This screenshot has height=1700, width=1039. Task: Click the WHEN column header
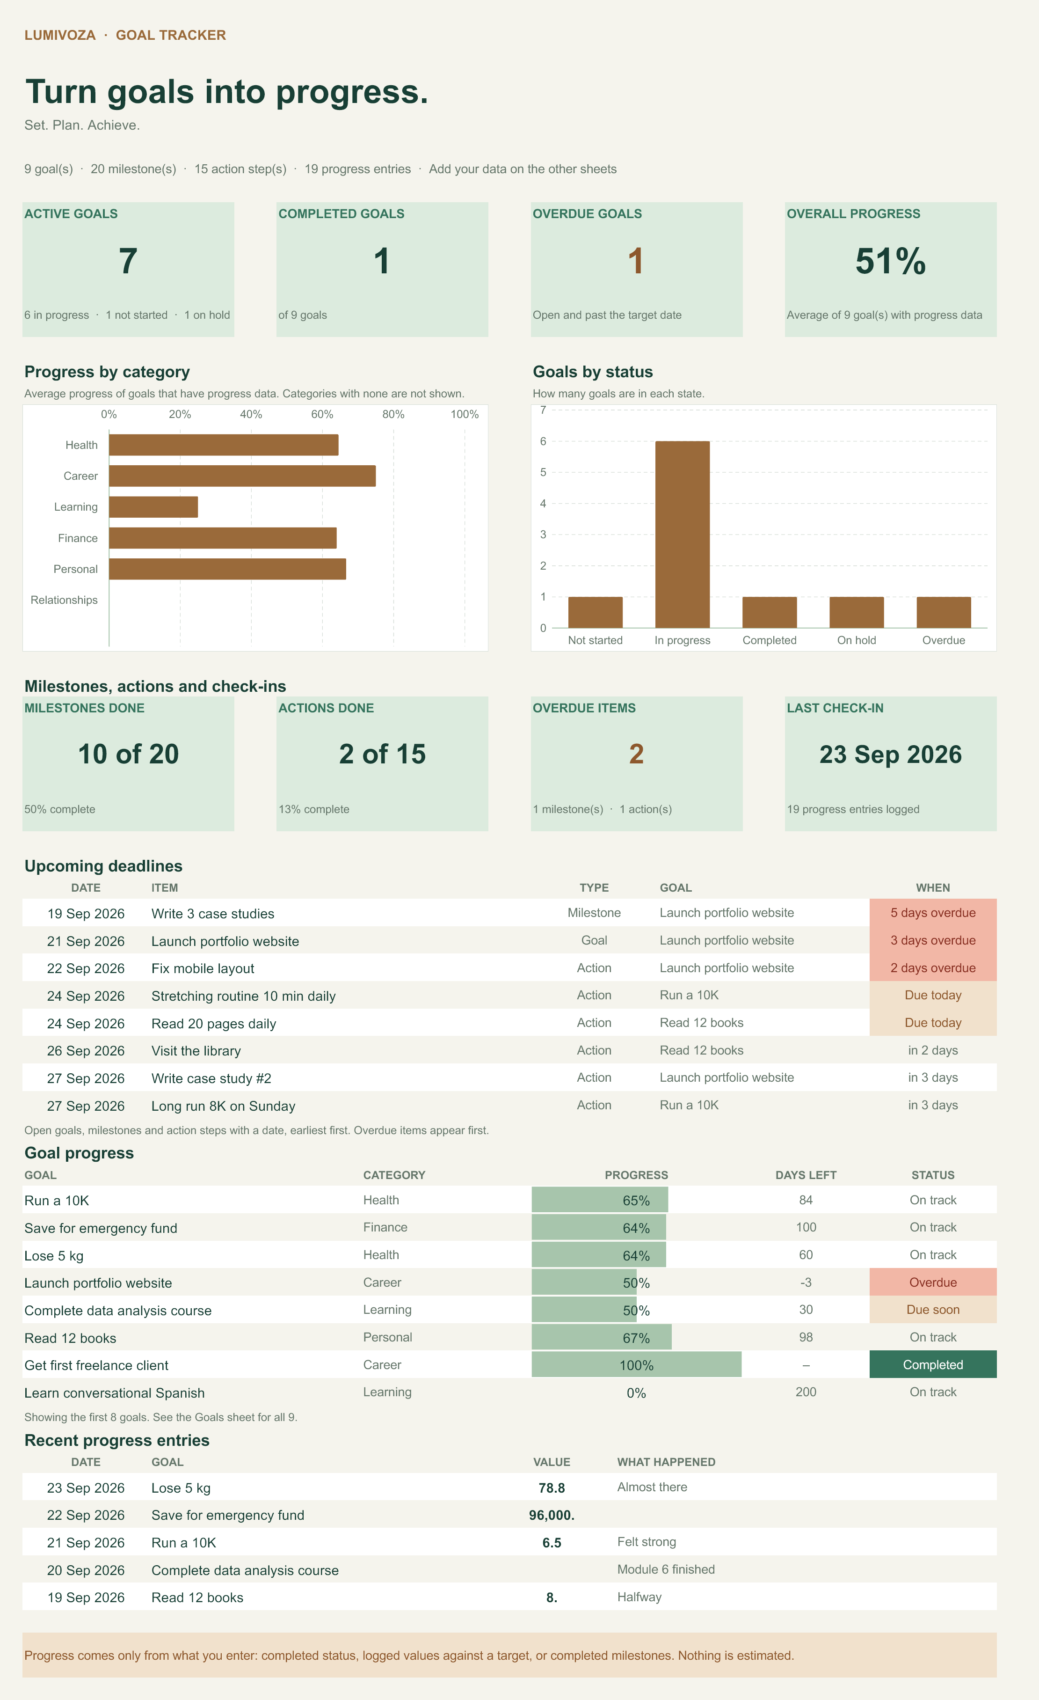933,888
